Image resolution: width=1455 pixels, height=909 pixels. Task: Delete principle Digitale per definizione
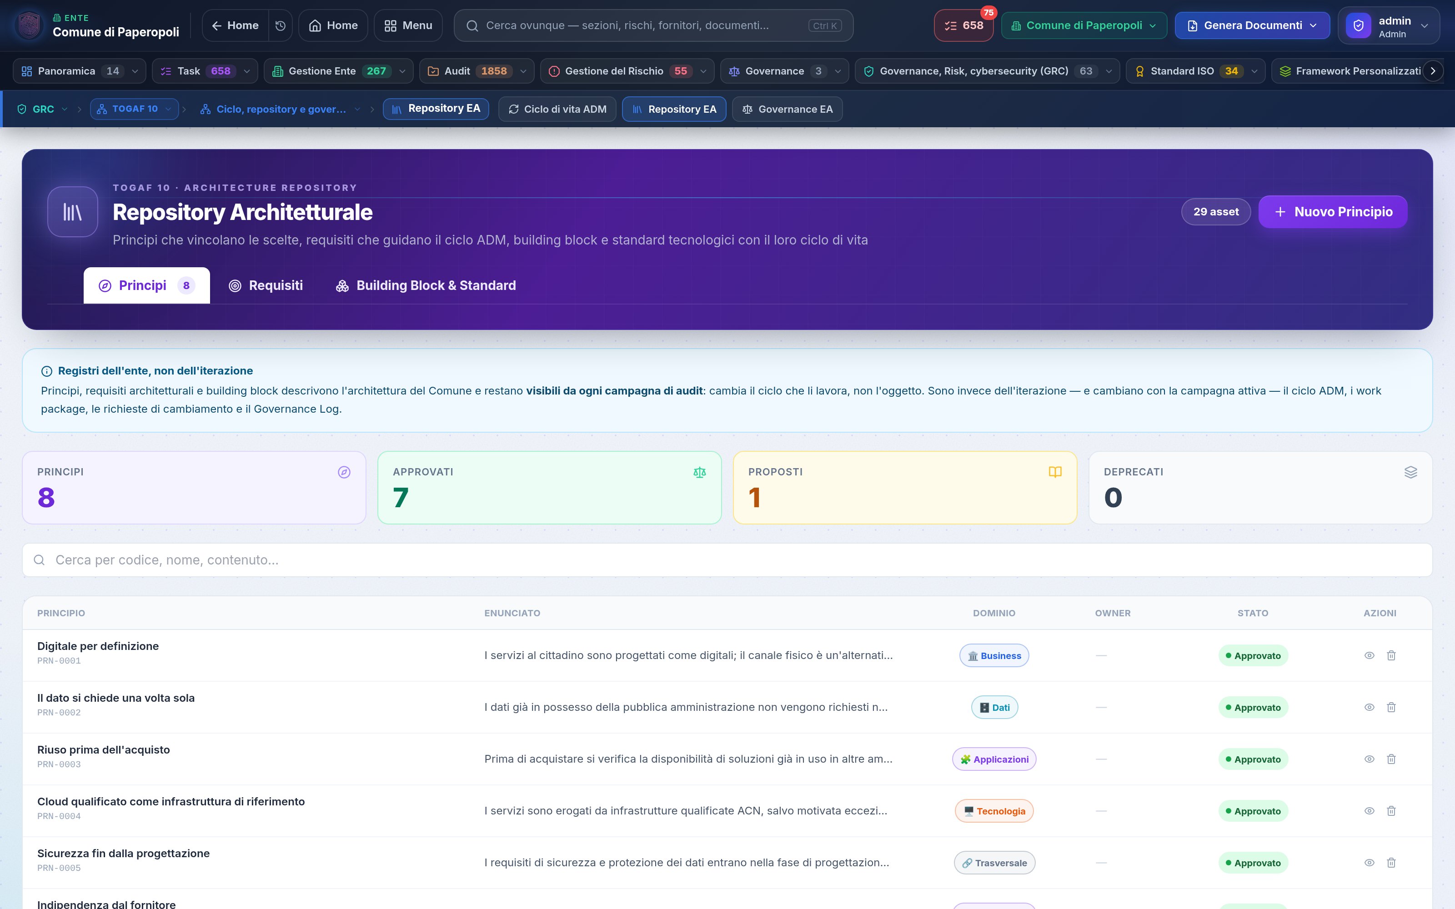[1391, 655]
